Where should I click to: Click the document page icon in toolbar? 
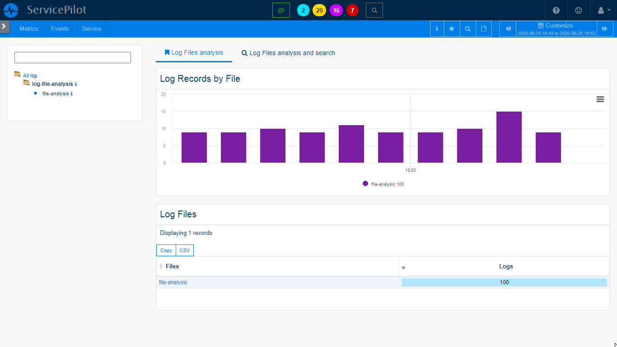tap(484, 28)
